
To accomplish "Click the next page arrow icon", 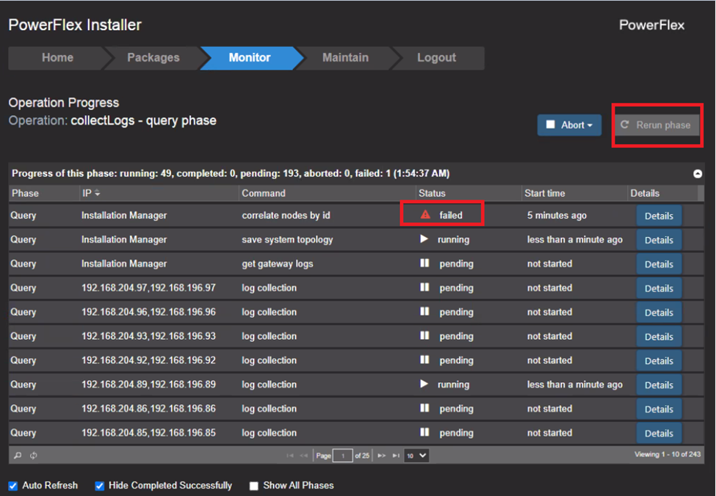I will point(381,456).
